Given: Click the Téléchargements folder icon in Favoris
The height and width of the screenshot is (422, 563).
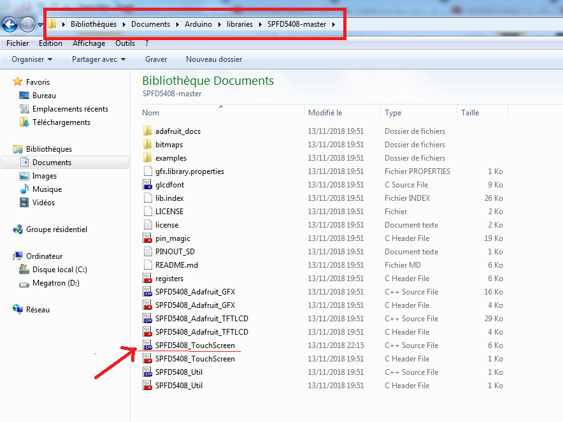Looking at the screenshot, I should (24, 122).
